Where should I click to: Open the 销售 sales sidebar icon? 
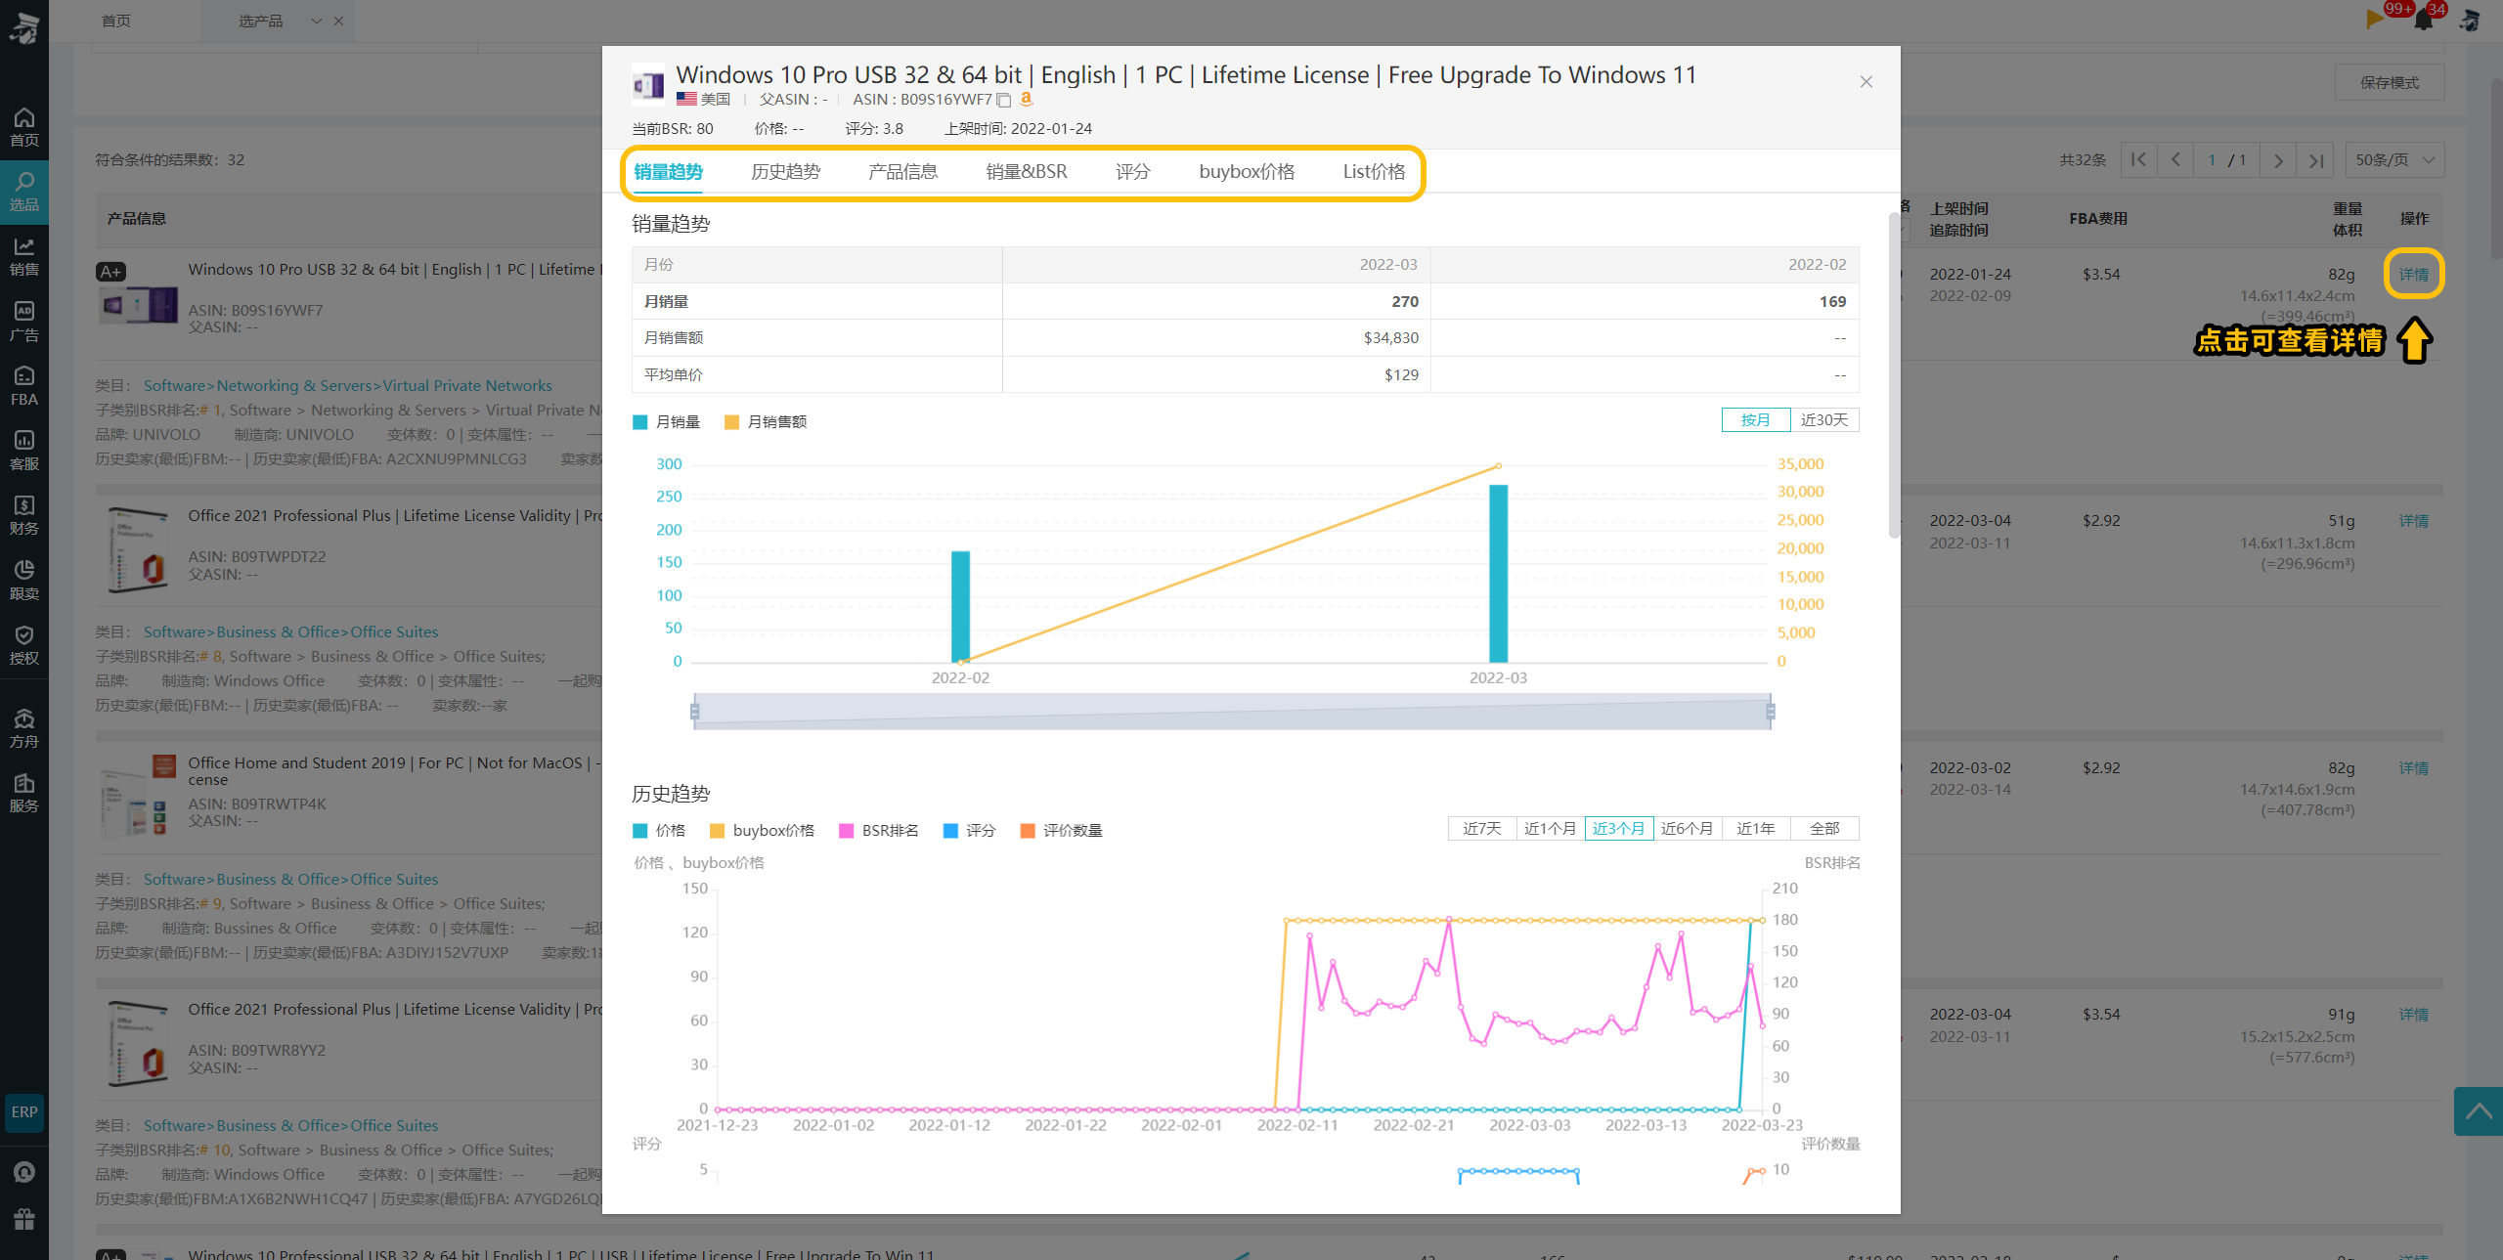(24, 256)
